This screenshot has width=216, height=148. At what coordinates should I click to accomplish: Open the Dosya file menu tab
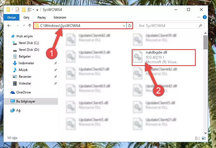coord(12,17)
